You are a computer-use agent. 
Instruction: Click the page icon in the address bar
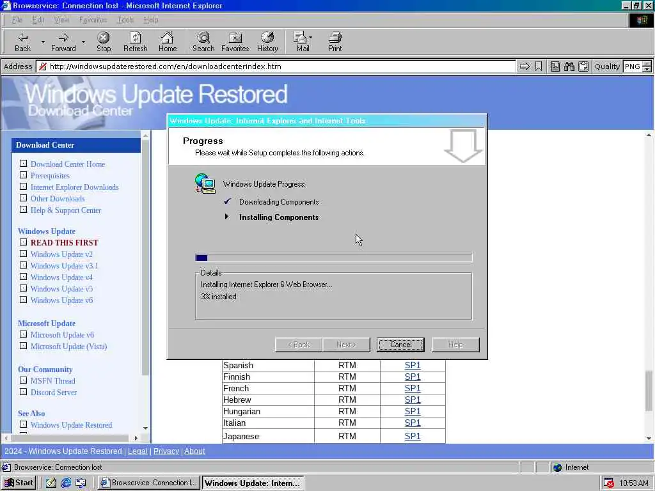[43, 66]
